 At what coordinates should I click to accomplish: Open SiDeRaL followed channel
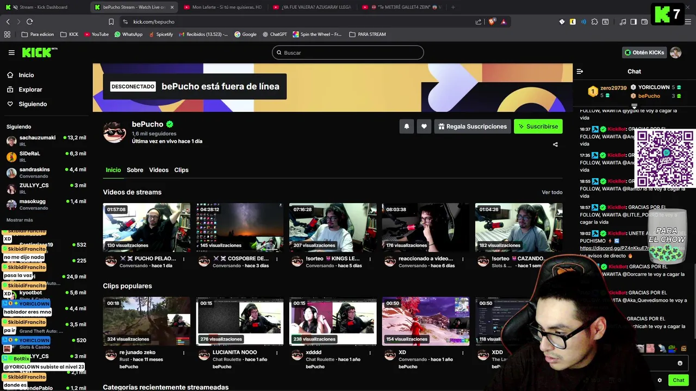point(46,156)
